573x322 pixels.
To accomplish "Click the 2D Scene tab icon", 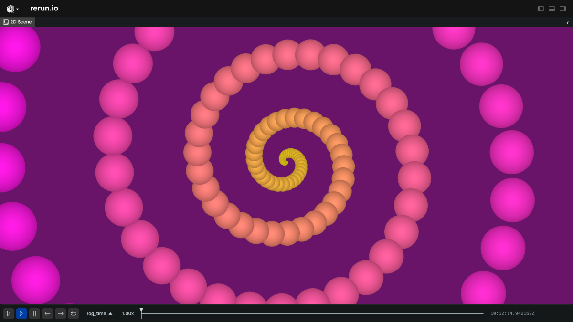I will 6,22.
